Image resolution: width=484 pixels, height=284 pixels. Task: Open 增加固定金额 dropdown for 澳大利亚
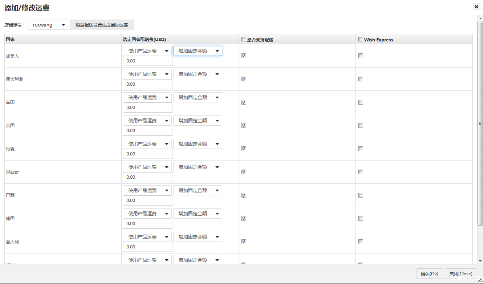point(198,74)
